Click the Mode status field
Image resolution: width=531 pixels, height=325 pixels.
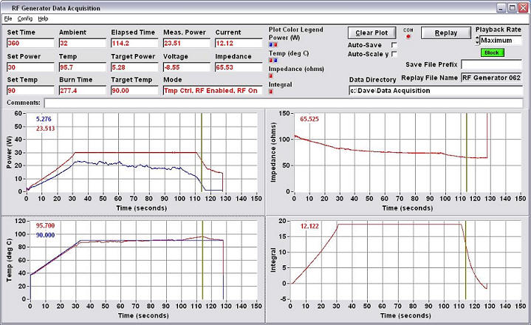tap(213, 90)
